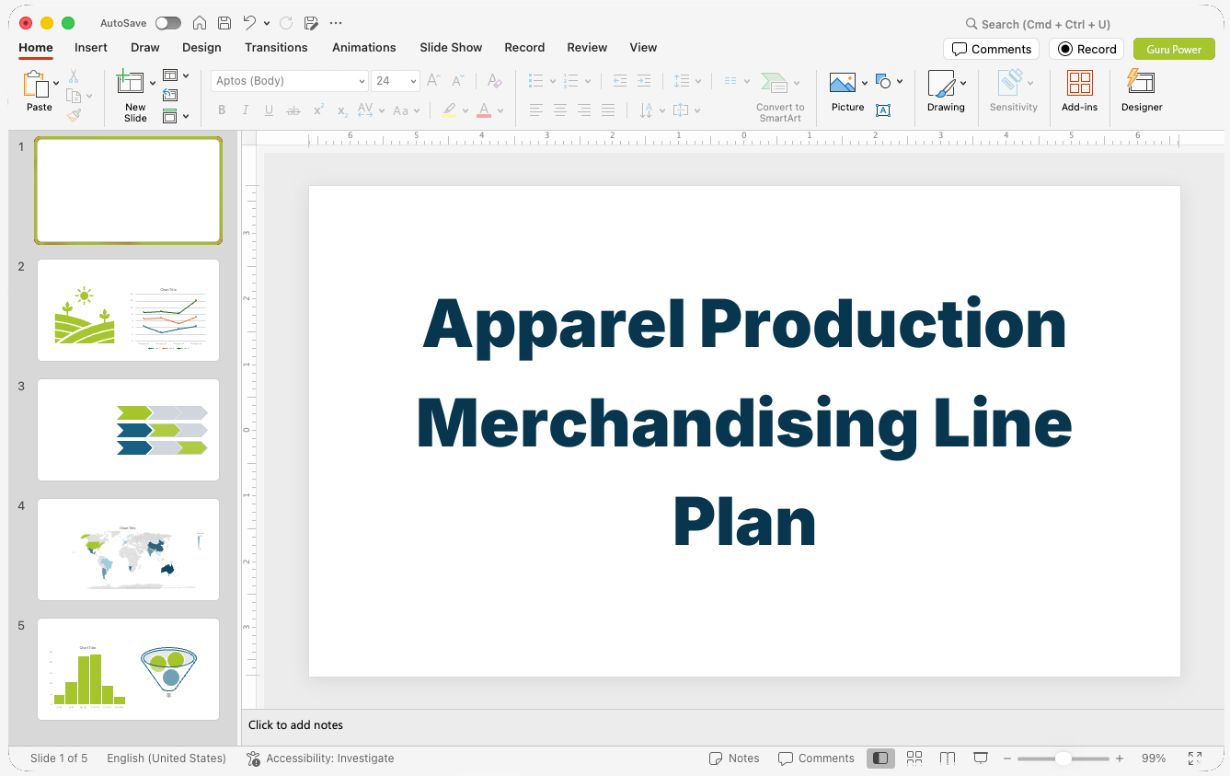The height and width of the screenshot is (776, 1230).
Task: Toggle Strikethrough formatting
Action: click(x=293, y=110)
